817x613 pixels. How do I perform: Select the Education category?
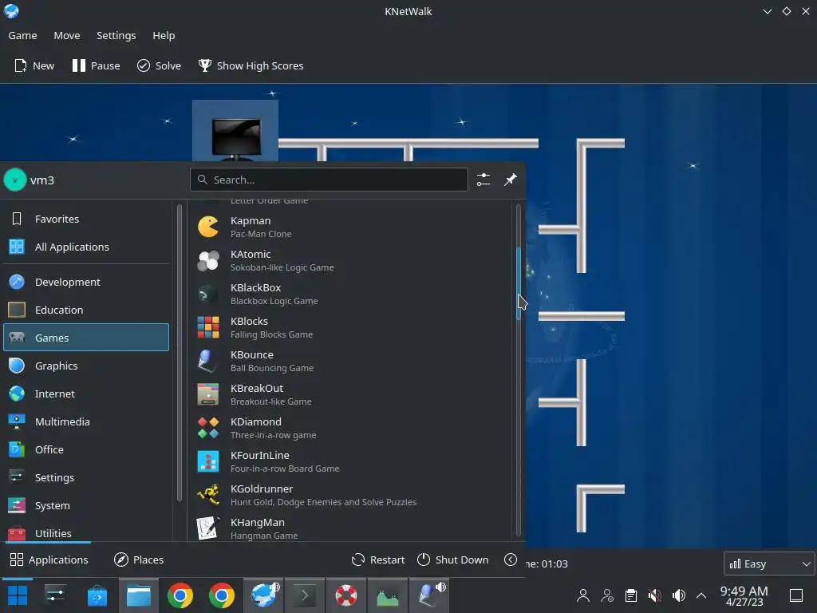tap(86, 310)
